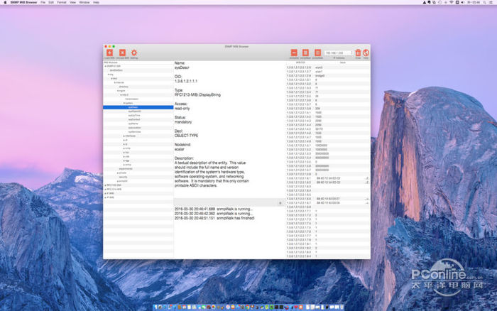Select sysName in the tree

coord(133,124)
